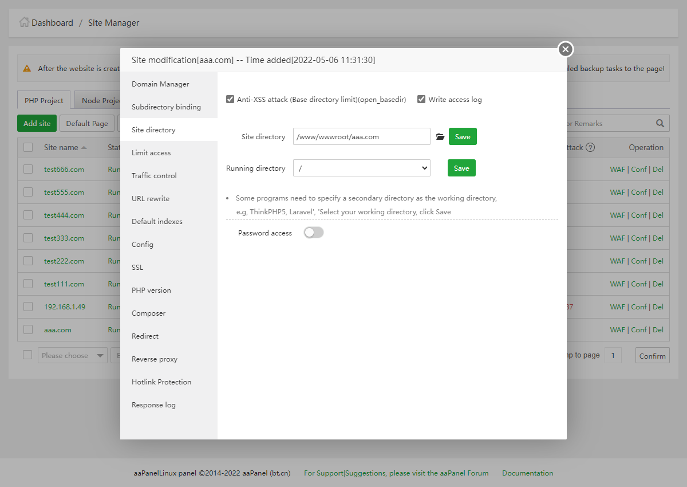Close the Site modification dialog
This screenshot has height=487, width=687.
point(566,49)
